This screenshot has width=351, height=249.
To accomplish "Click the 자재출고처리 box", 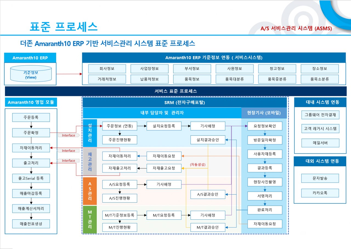I will 120,168.
